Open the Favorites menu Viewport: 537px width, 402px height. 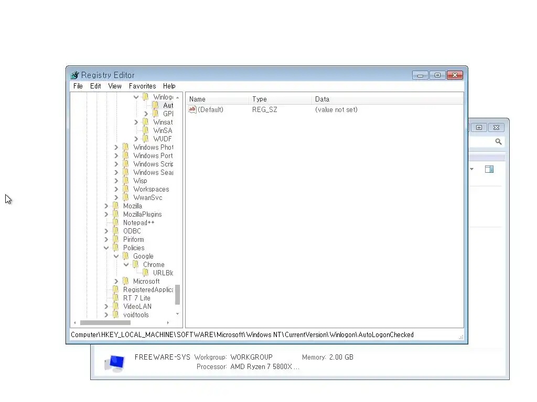[143, 86]
